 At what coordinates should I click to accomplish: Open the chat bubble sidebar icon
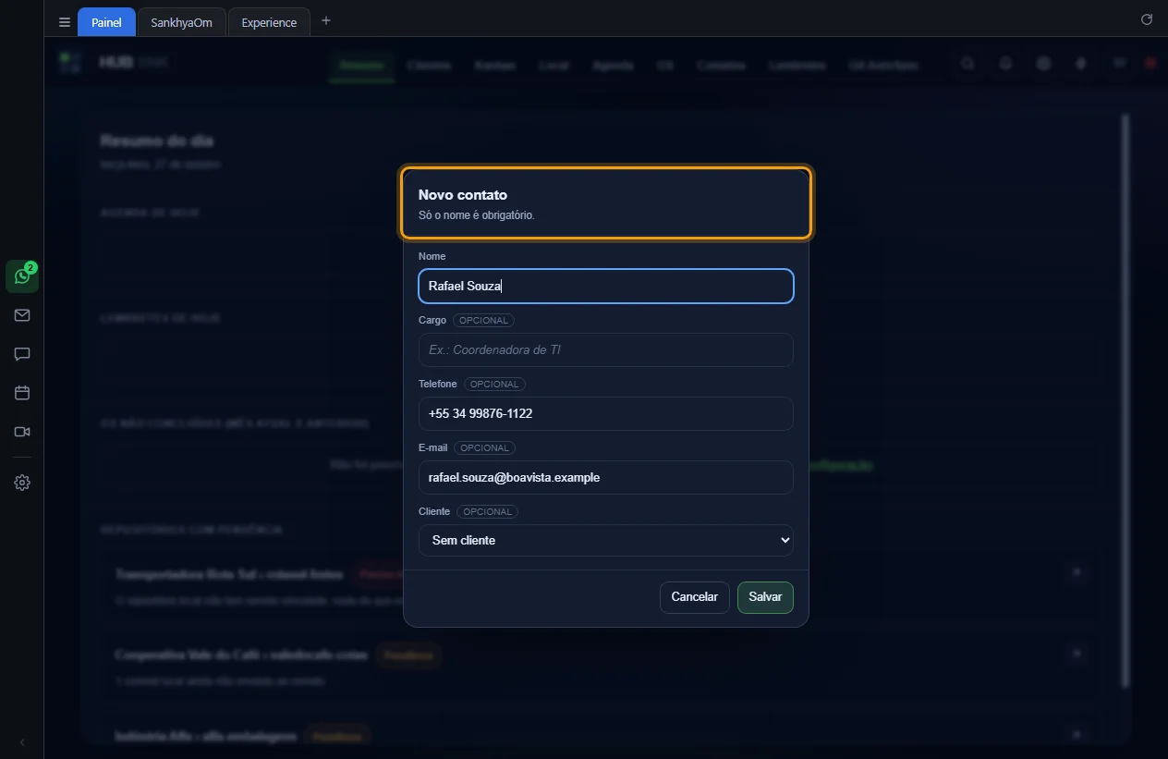[x=22, y=354]
